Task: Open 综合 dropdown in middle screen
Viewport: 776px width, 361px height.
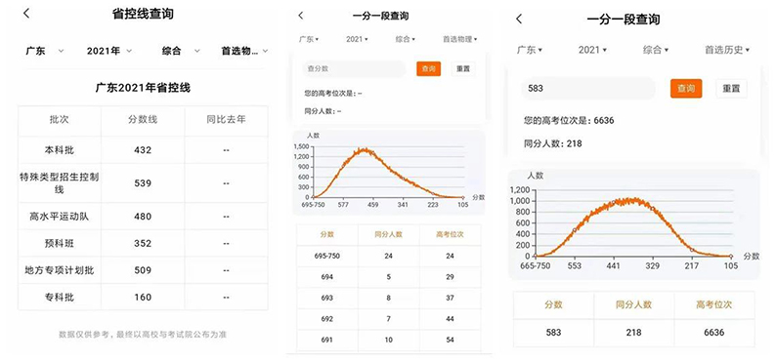Action: (406, 39)
